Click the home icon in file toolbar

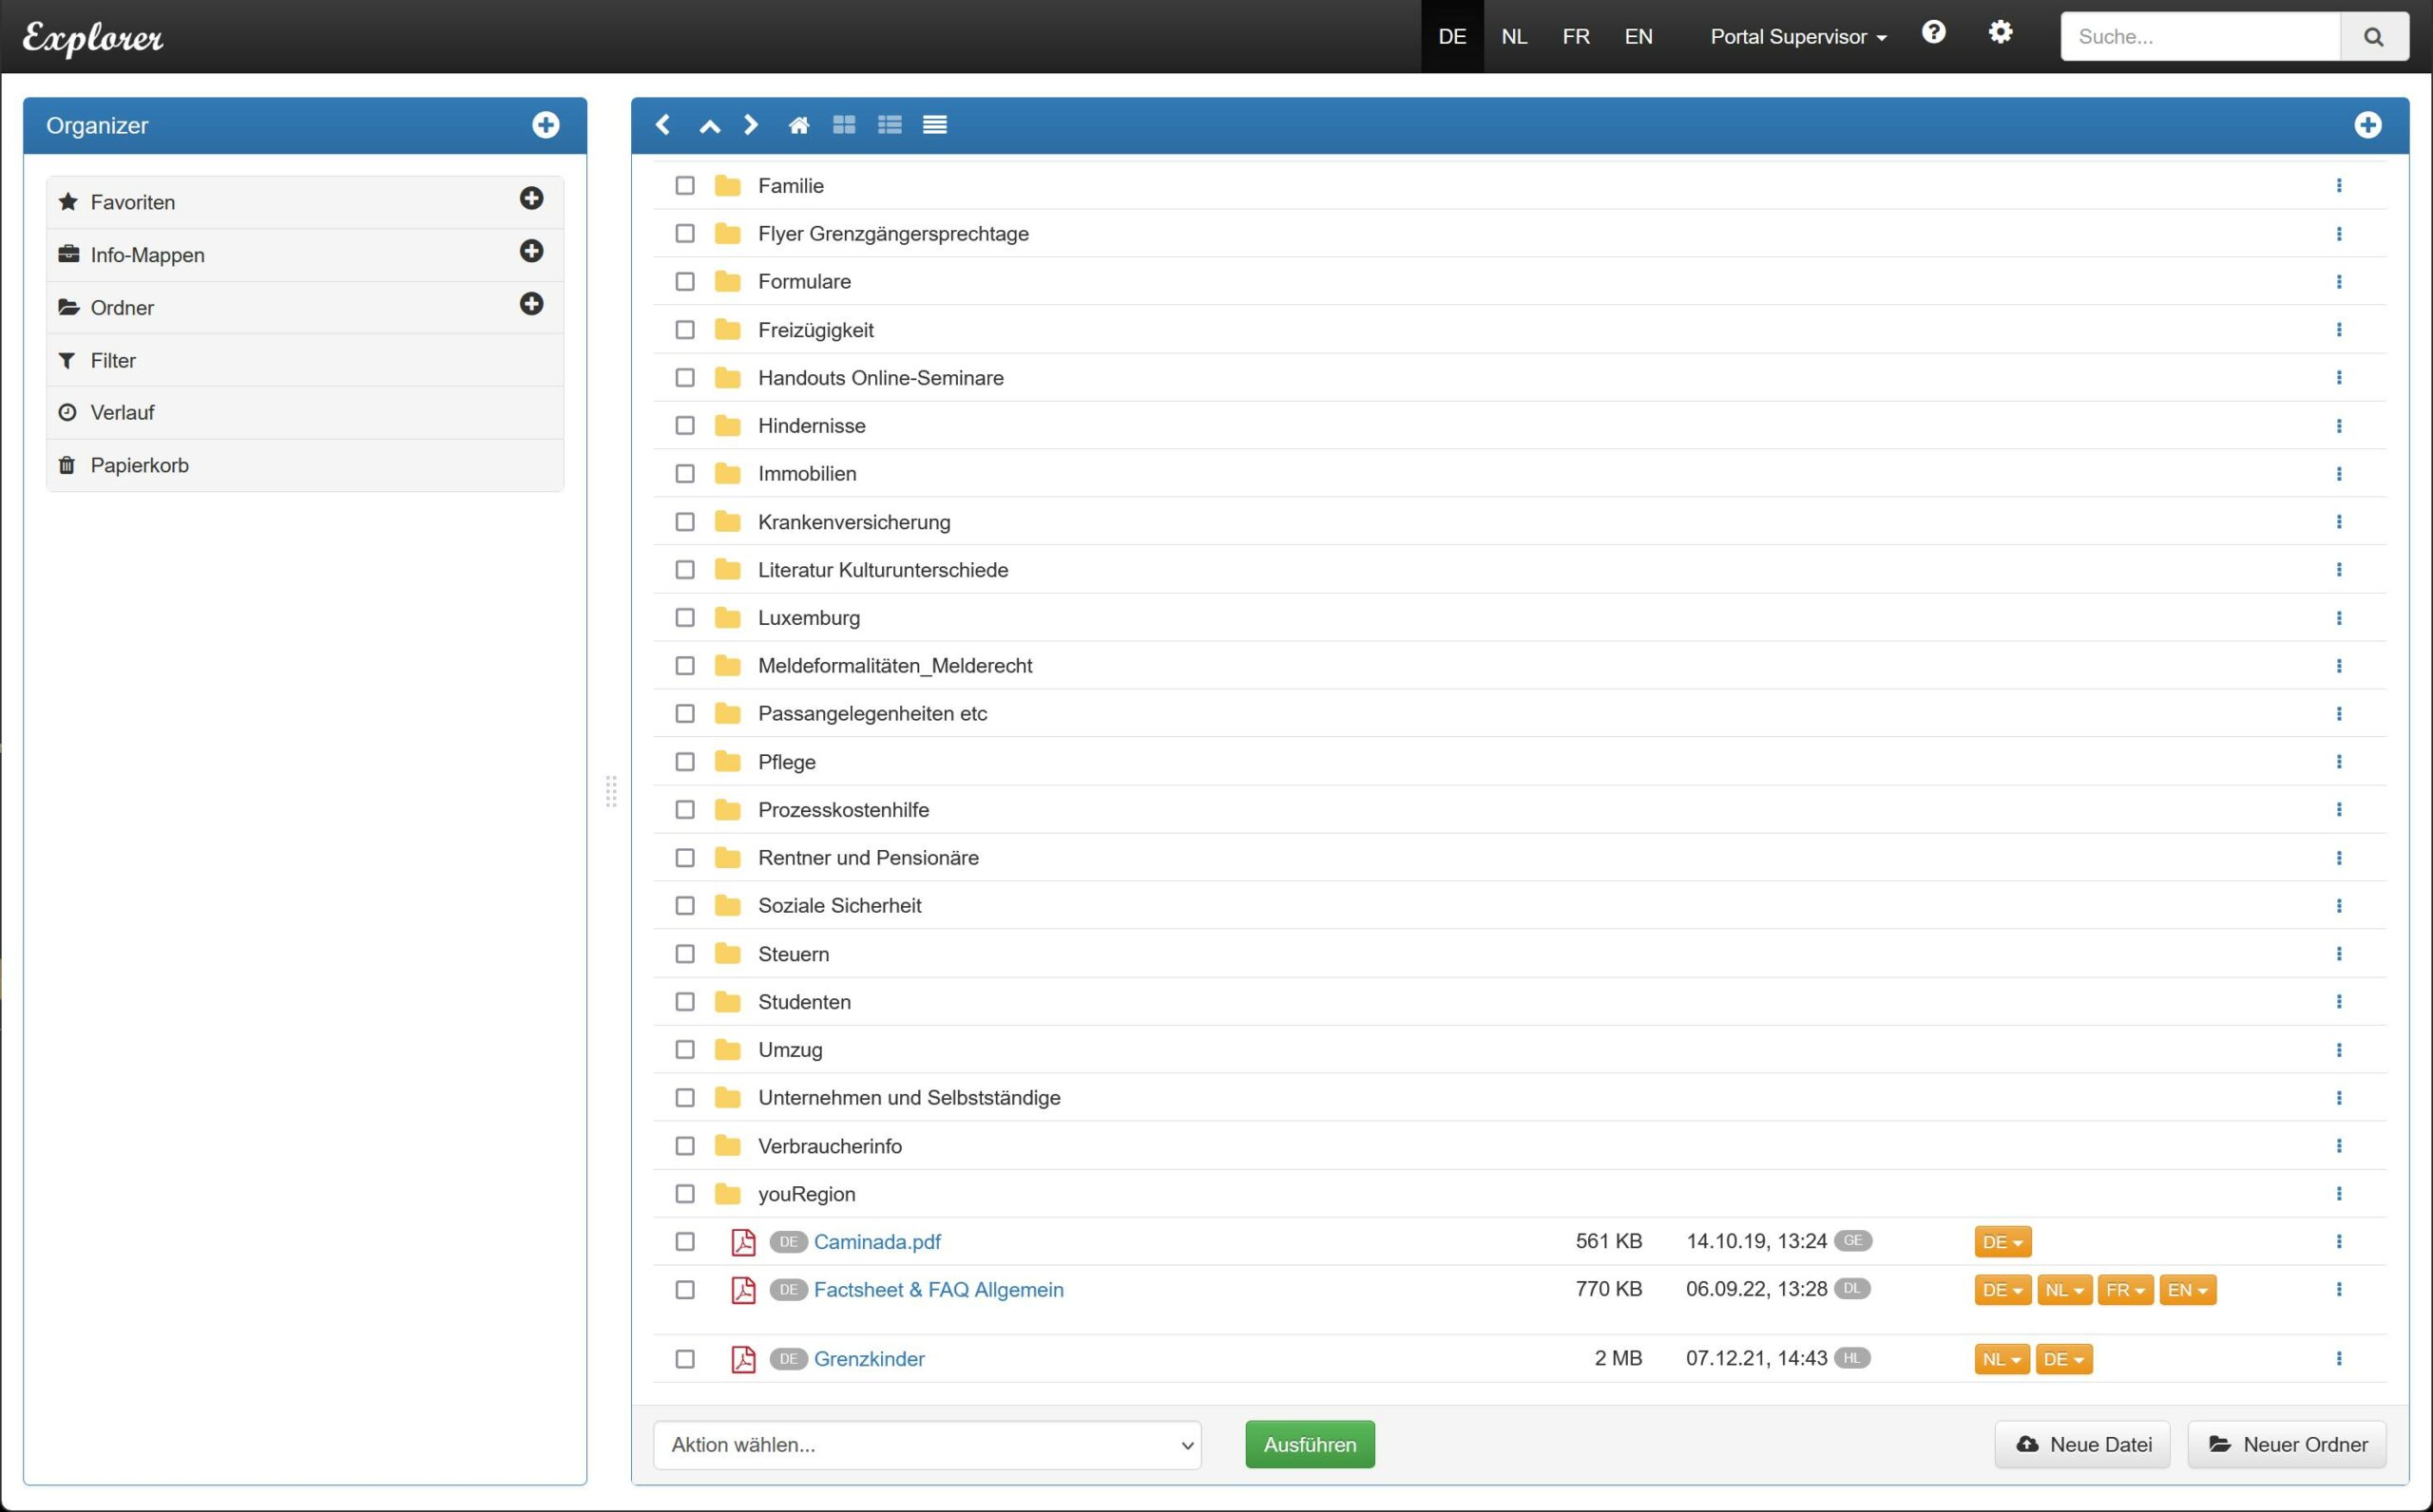coord(798,125)
